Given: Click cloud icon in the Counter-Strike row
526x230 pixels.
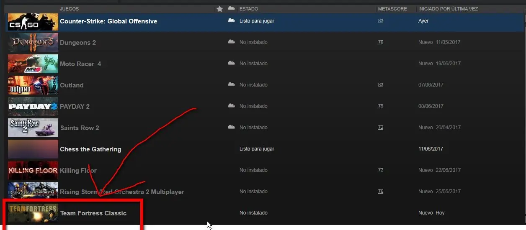Looking at the screenshot, I should point(231,20).
